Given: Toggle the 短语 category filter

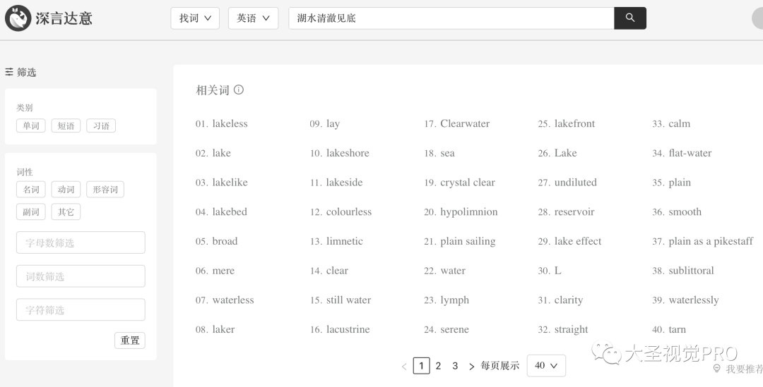Looking at the screenshot, I should (66, 126).
